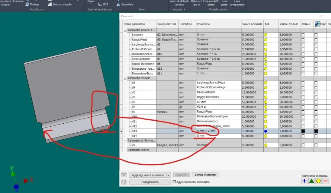Open the Aggiungi valore numerico dropdown arrow
This screenshot has width=331, height=193.
(x=168, y=175)
